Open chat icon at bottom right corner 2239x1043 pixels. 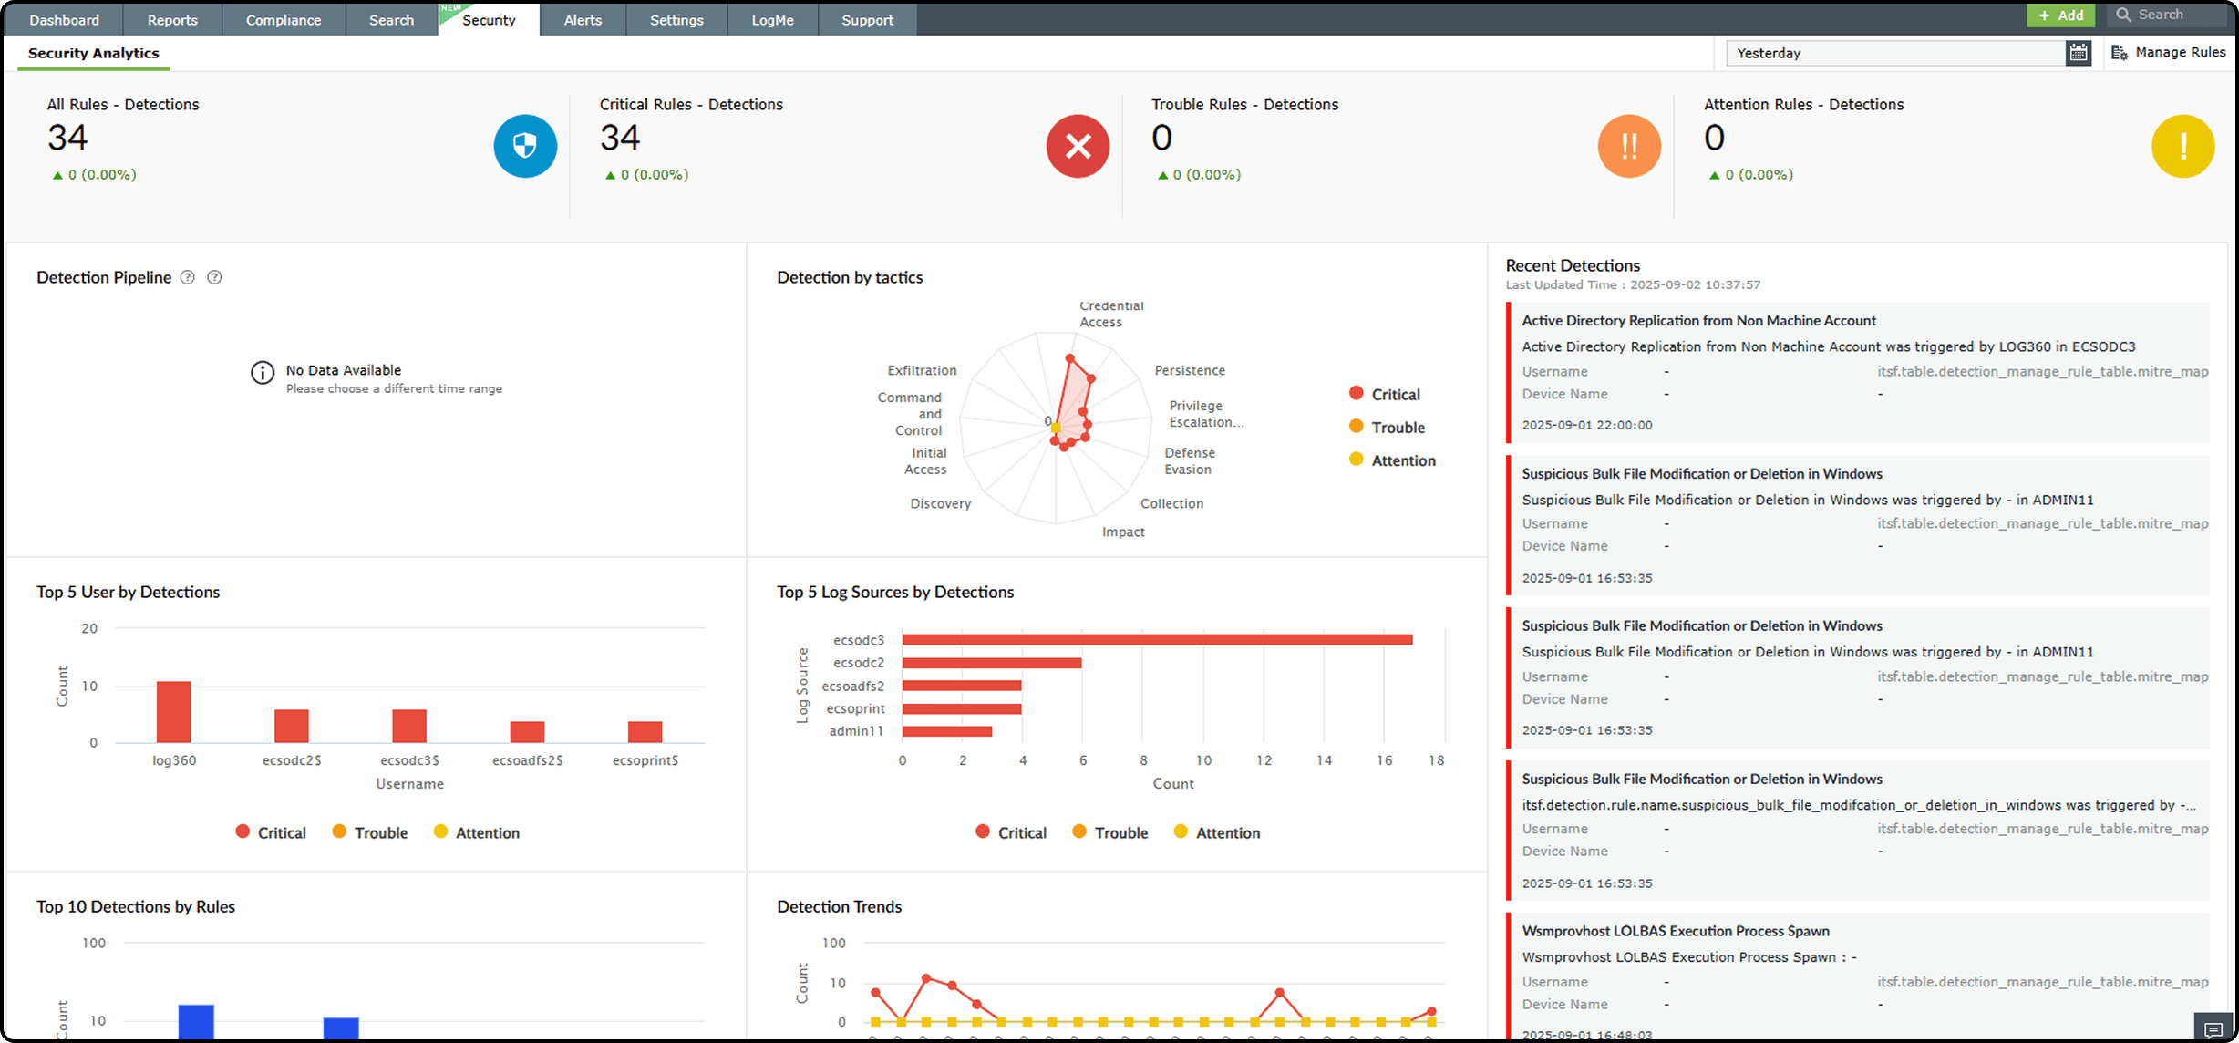(2213, 1029)
